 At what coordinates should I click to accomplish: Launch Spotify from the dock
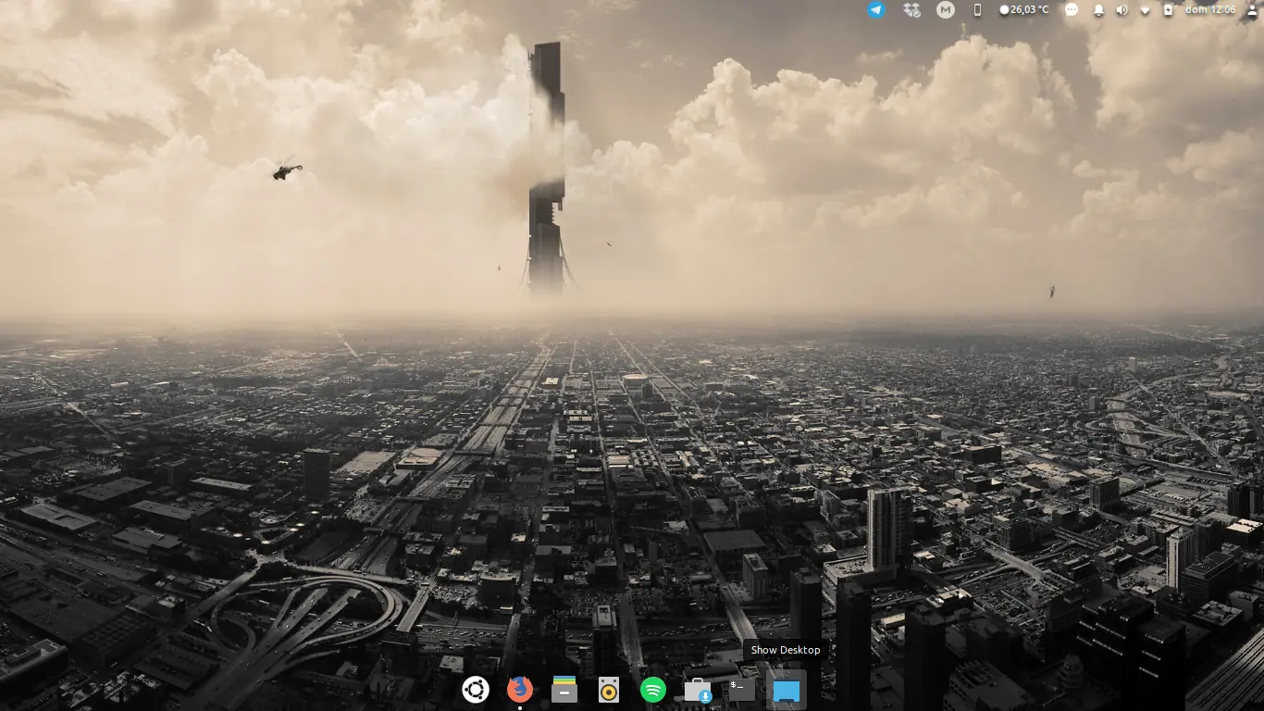653,690
